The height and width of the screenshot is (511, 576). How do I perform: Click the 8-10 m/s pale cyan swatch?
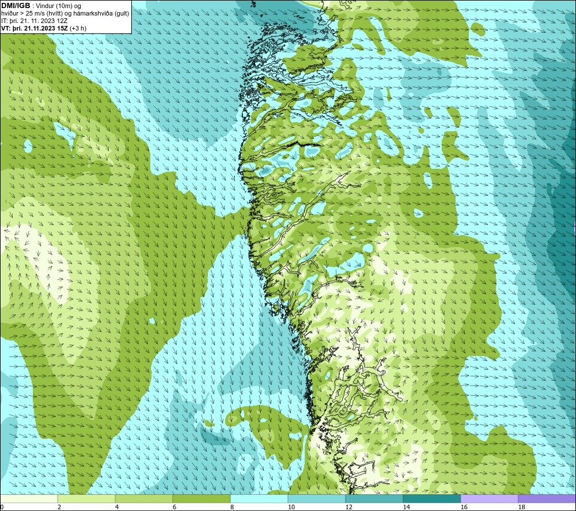click(x=259, y=498)
